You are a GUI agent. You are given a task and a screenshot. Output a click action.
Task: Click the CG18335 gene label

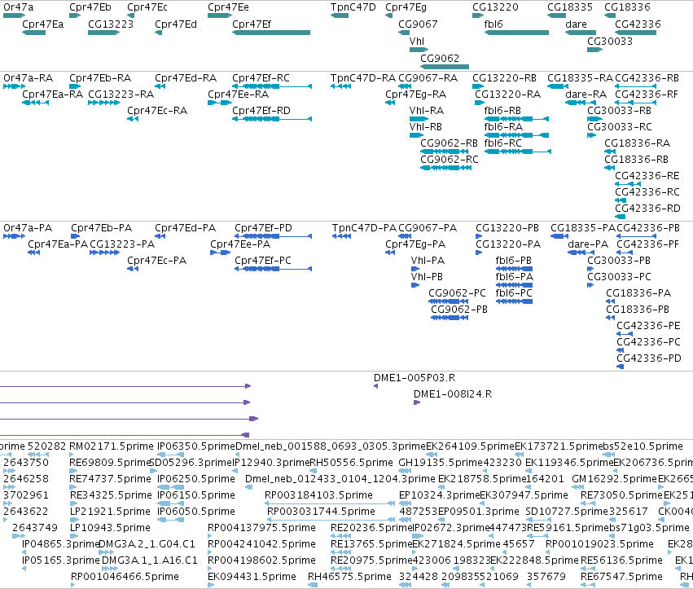pos(570,7)
